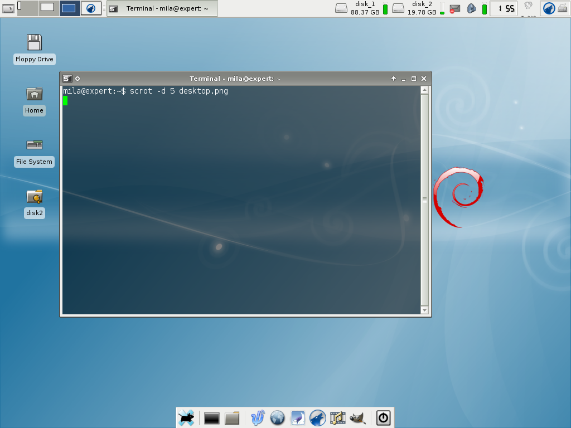Open the multimedia player film-note icon
Screen dimensions: 571x428
point(337,418)
